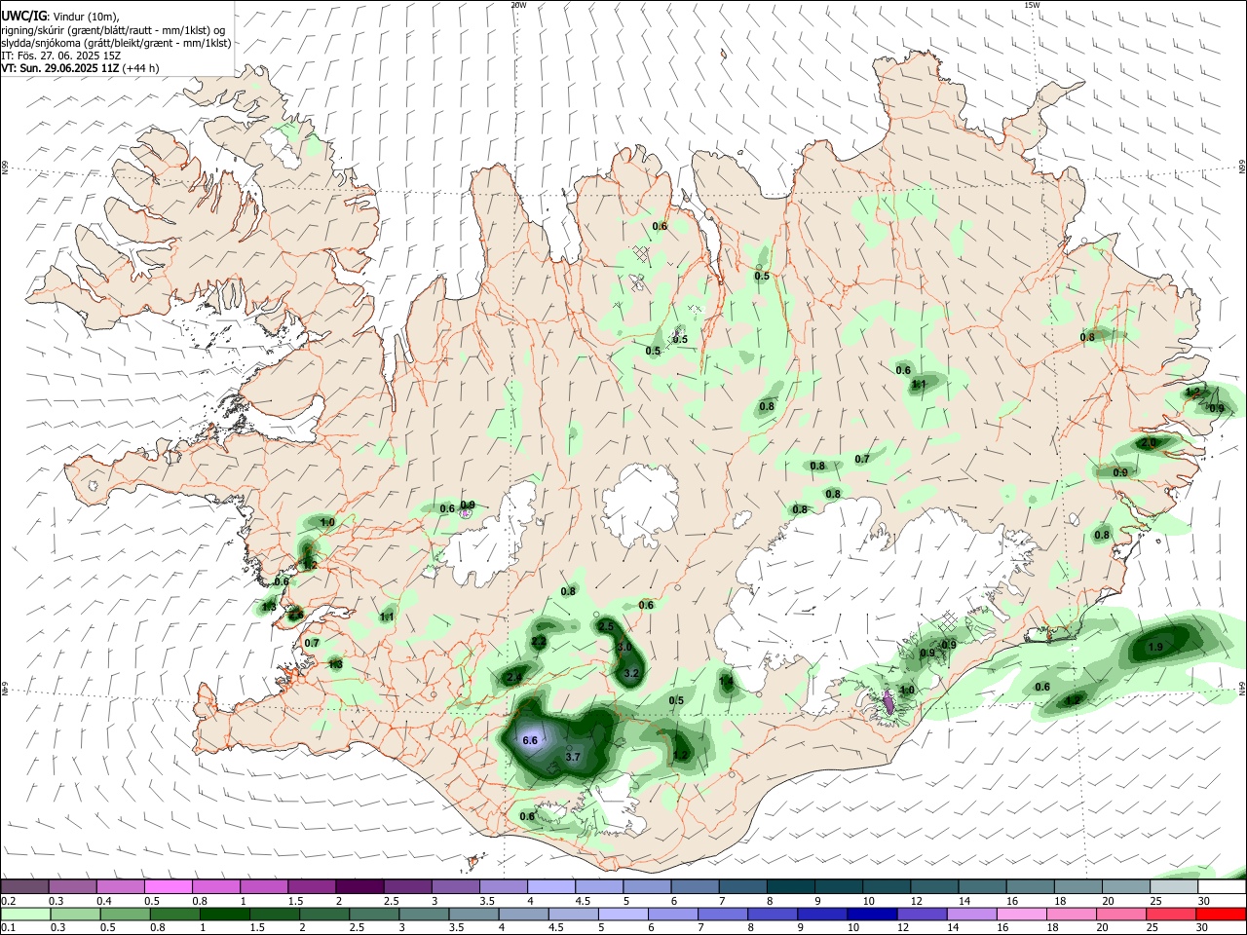Pick the deep blue rain swatch starting at 10
The height and width of the screenshot is (935, 1247).
[x=872, y=915]
